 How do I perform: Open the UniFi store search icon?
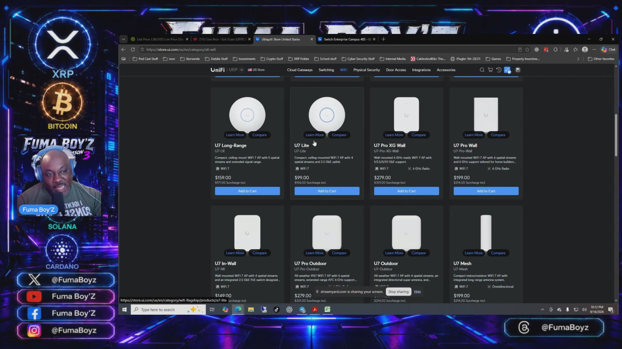pos(482,70)
